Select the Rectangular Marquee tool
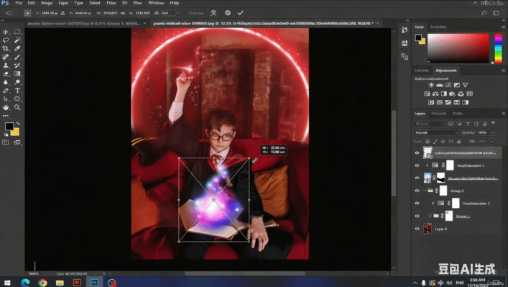 tap(17, 32)
